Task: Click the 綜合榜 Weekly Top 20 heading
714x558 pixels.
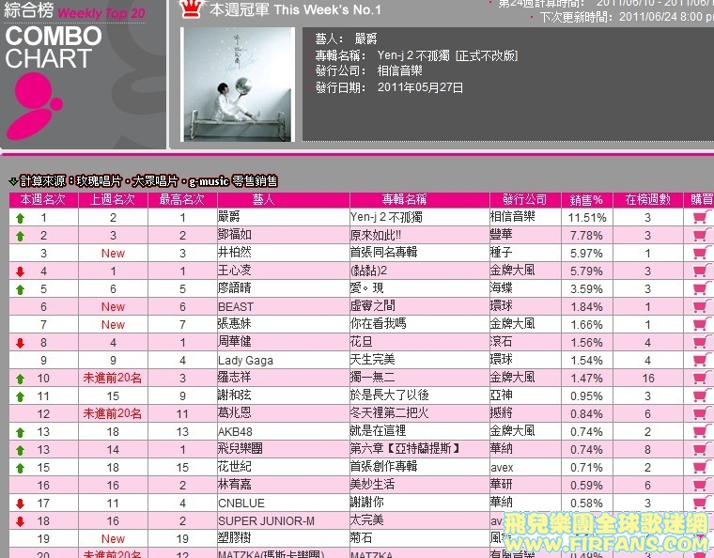Action: (x=74, y=12)
